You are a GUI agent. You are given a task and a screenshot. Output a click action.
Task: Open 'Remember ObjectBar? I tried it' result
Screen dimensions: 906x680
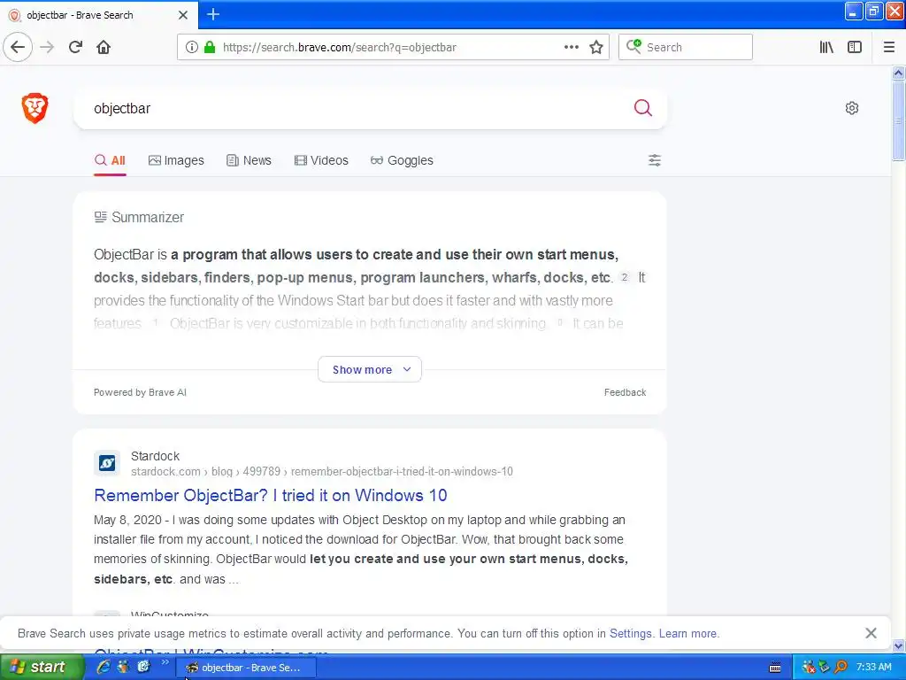pyautogui.click(x=271, y=495)
